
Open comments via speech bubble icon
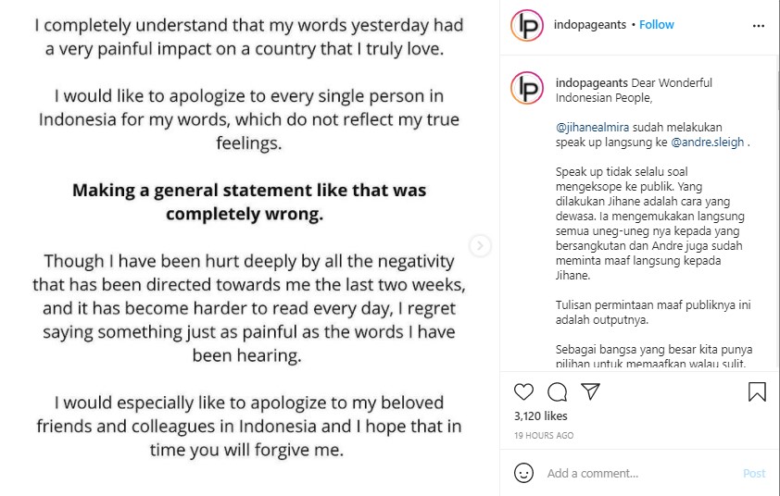[557, 392]
